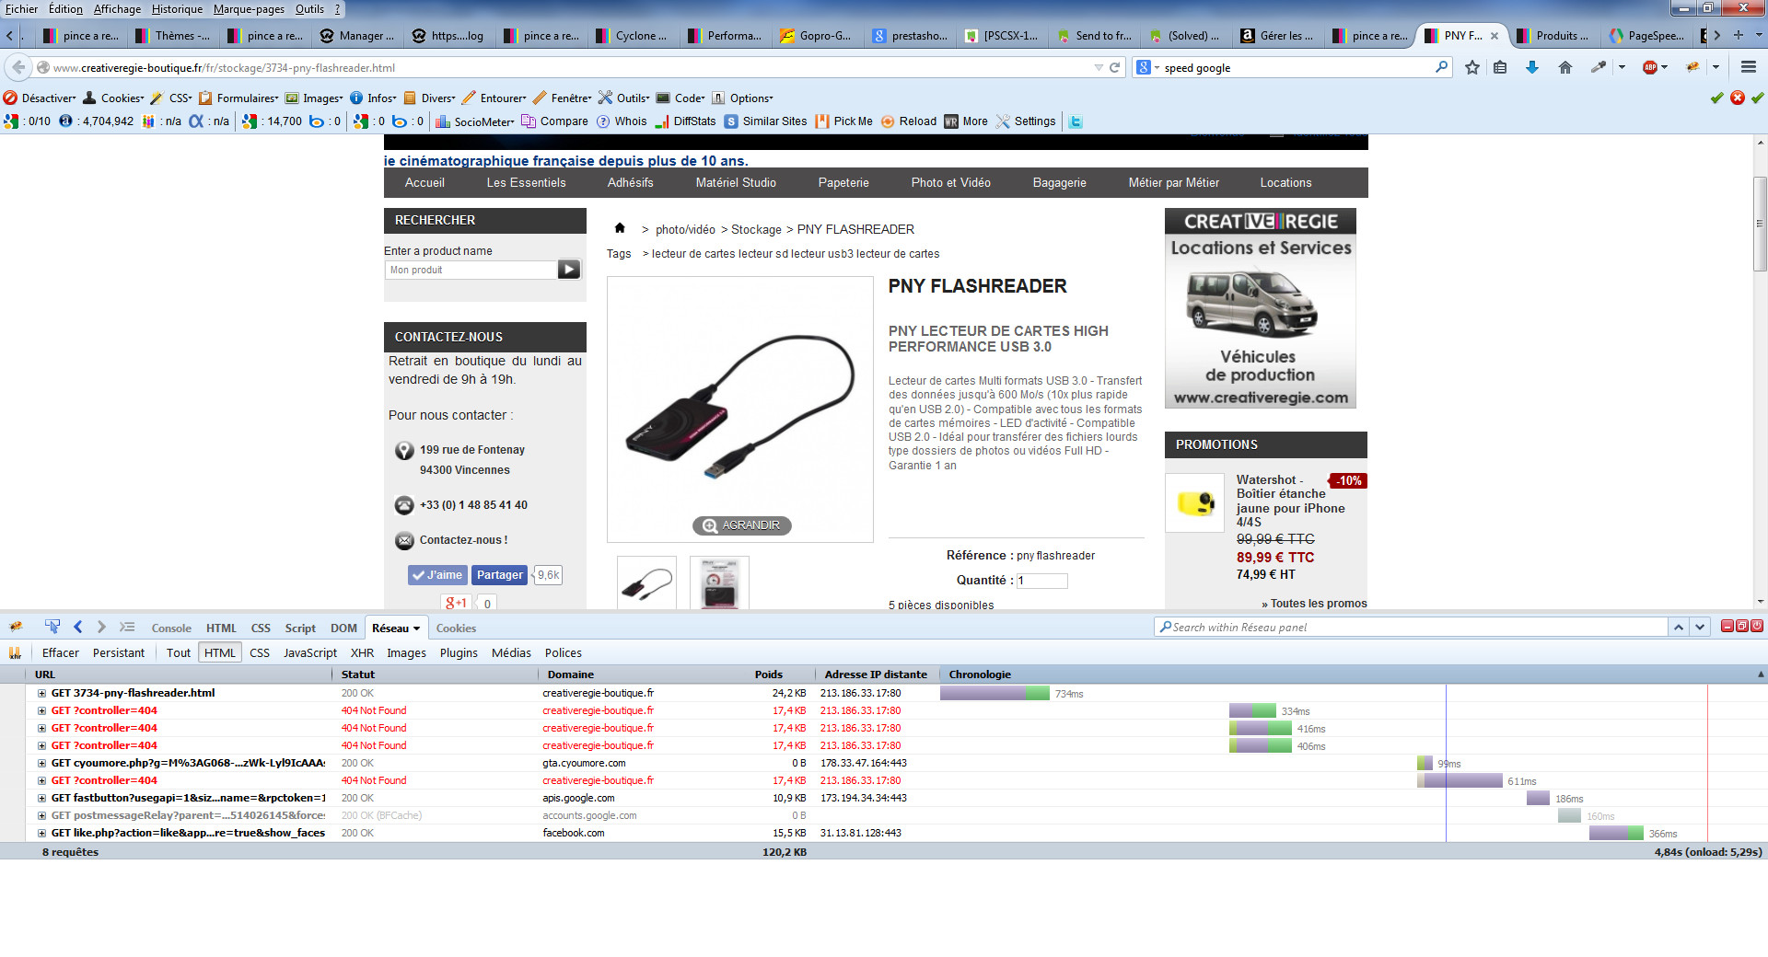Click the page's vertical scrollbar thumb
1768x957 pixels.
1760,224
